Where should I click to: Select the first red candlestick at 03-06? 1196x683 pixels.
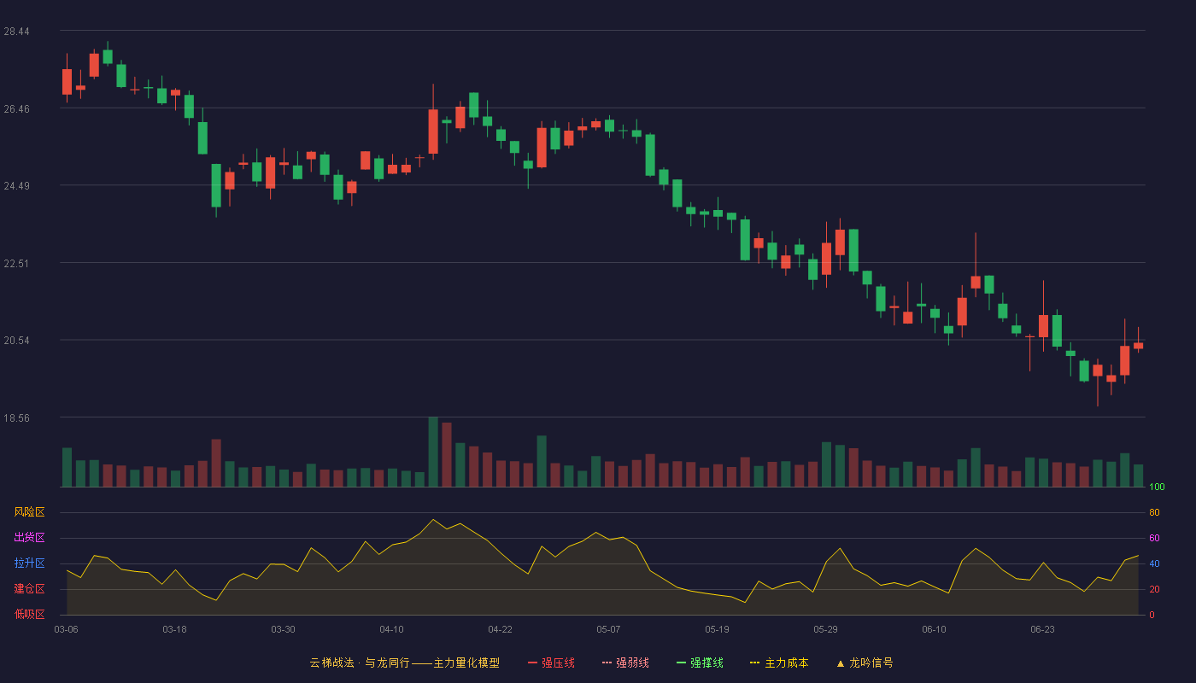click(67, 82)
